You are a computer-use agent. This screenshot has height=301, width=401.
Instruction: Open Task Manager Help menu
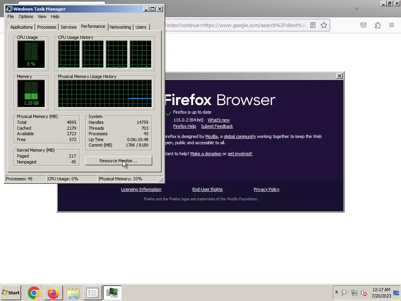click(x=55, y=16)
